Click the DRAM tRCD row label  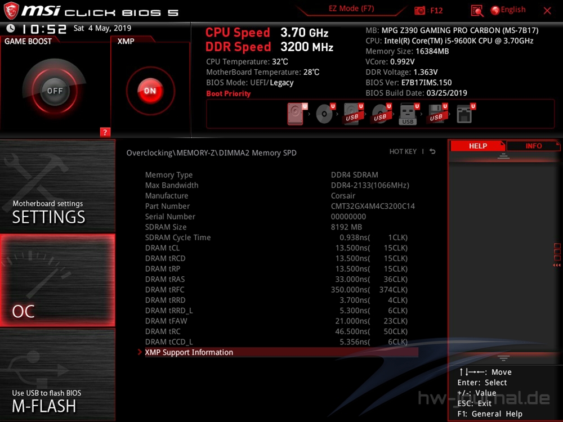coord(165,258)
